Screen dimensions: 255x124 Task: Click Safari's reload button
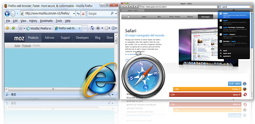(131, 7)
